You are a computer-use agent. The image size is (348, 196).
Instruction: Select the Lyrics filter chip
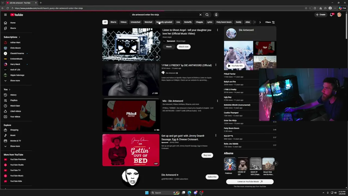coord(210,22)
